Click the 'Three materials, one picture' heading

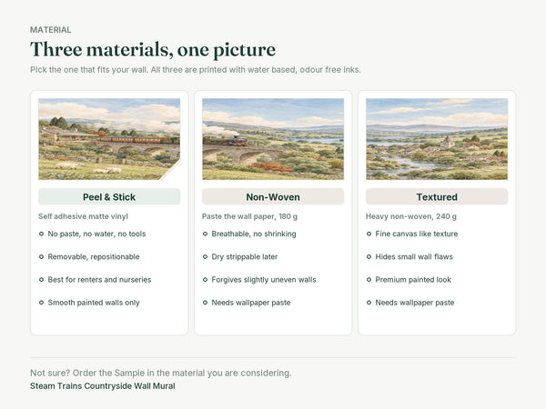point(153,49)
